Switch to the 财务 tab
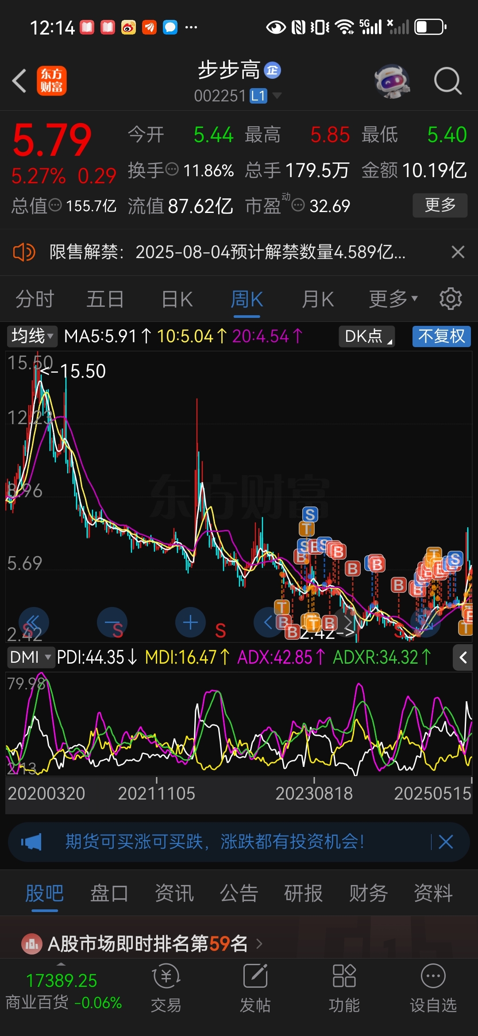This screenshot has height=1036, width=478. pyautogui.click(x=368, y=893)
